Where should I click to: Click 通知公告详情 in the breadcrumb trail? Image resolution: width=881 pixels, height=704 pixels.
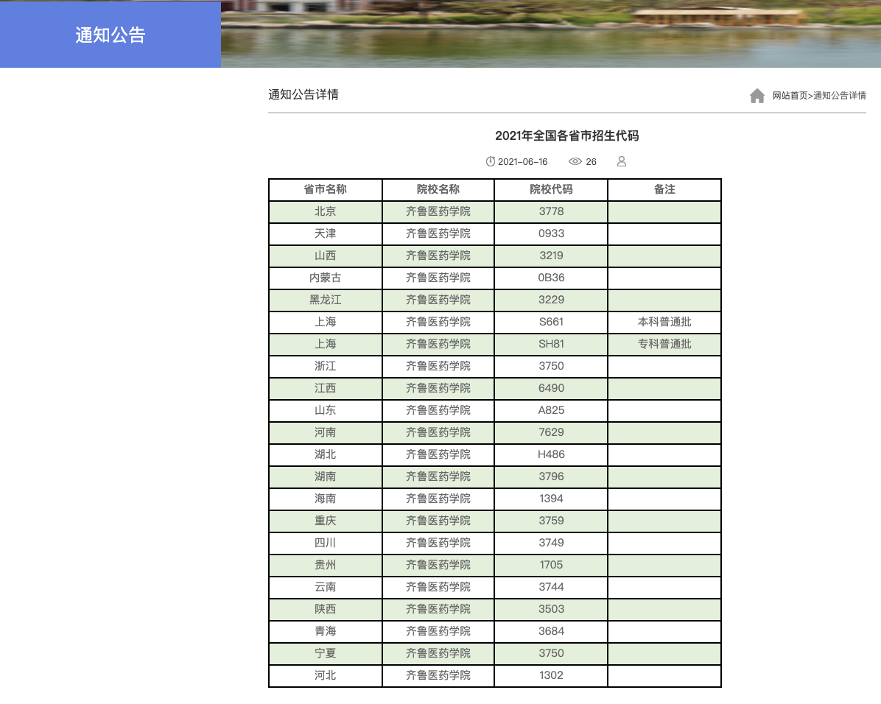point(840,96)
